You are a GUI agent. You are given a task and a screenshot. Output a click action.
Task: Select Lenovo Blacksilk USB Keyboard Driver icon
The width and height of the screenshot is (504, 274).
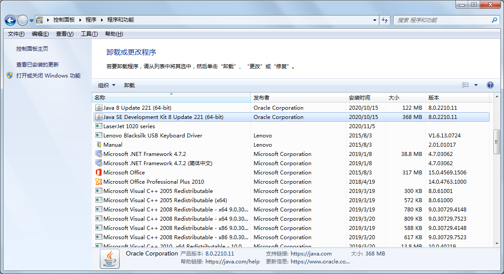tap(99, 135)
